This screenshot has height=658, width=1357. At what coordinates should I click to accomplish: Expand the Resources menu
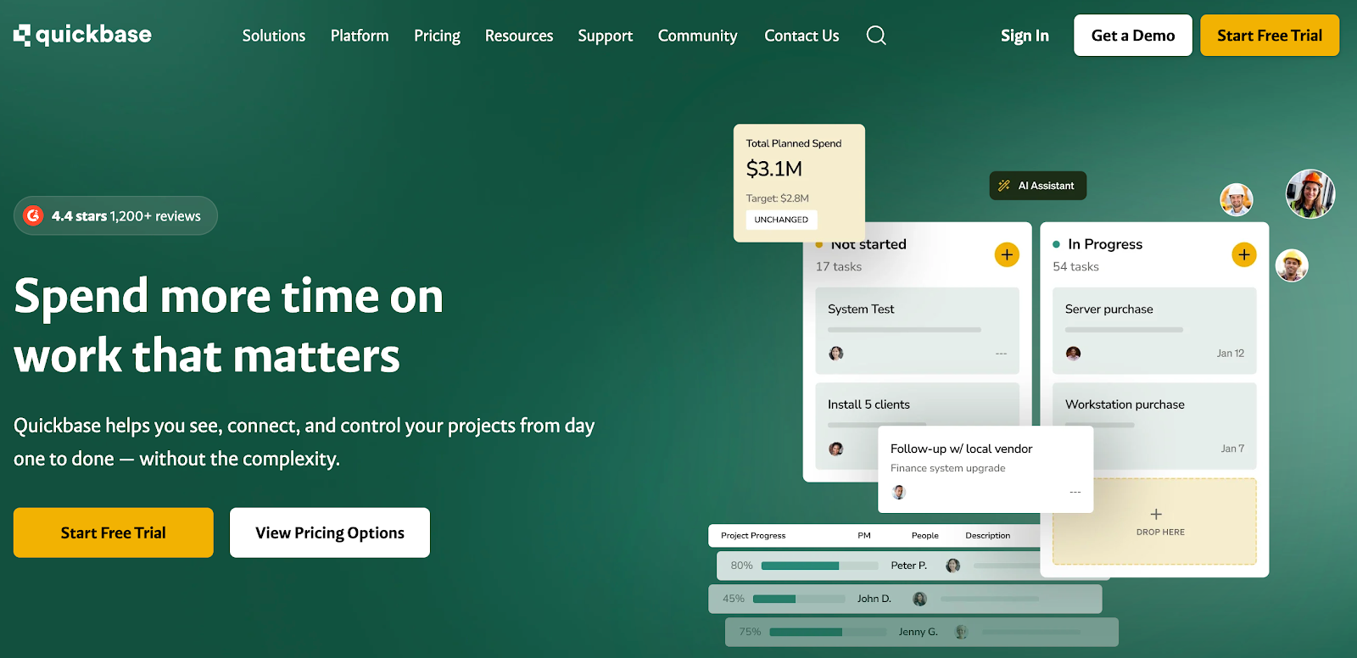tap(518, 36)
